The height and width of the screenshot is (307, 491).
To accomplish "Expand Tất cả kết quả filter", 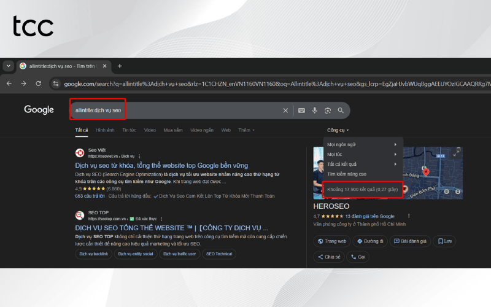I will (363, 164).
